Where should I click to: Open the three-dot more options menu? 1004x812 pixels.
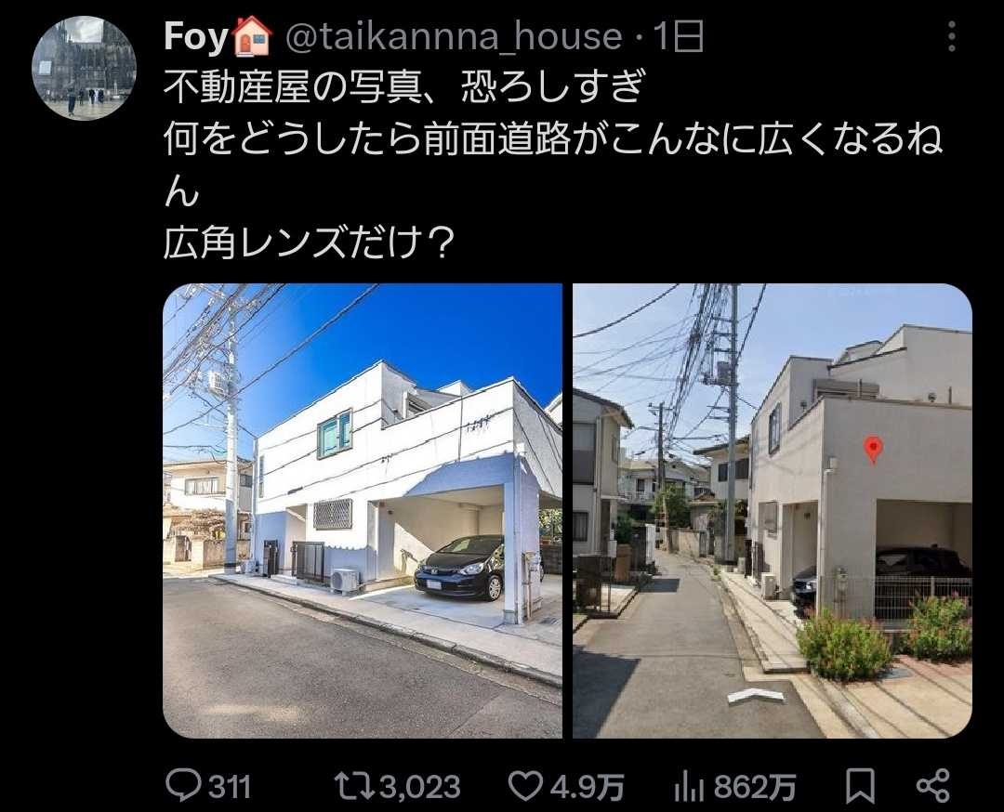point(952,36)
